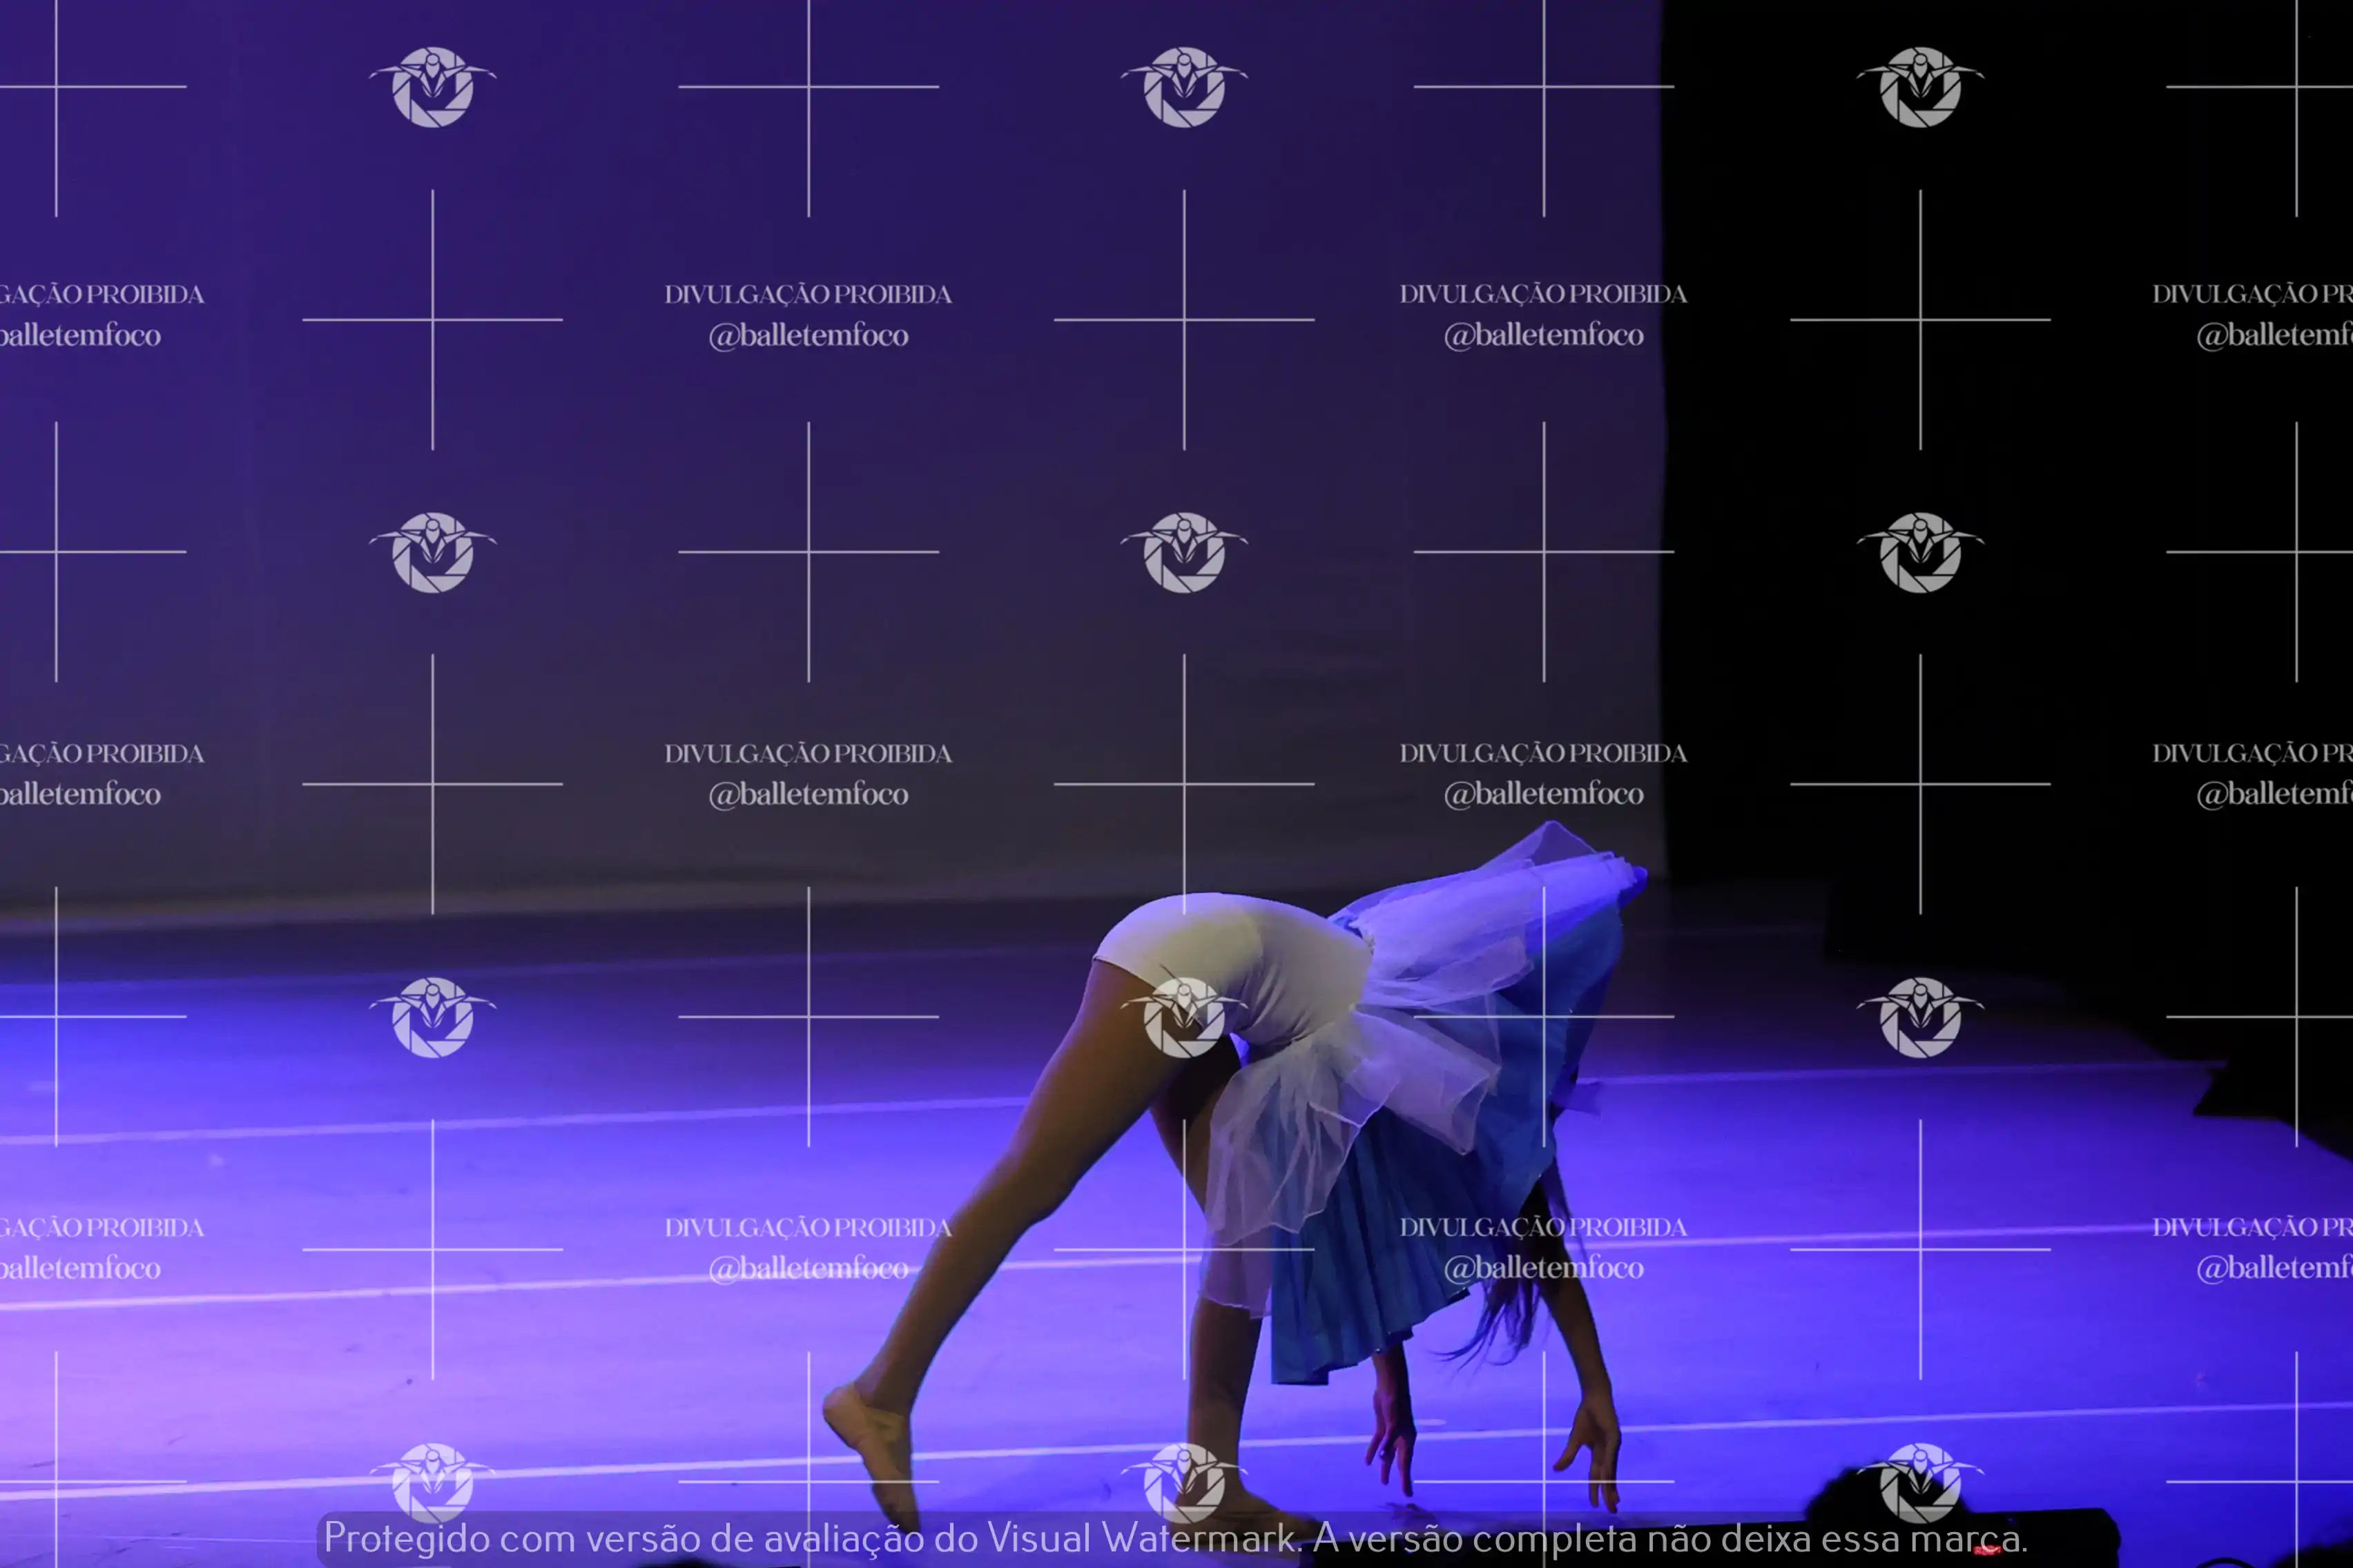Image resolution: width=2353 pixels, height=1568 pixels.
Task: Click the small red object at the bottom right
Action: 1988,1549
